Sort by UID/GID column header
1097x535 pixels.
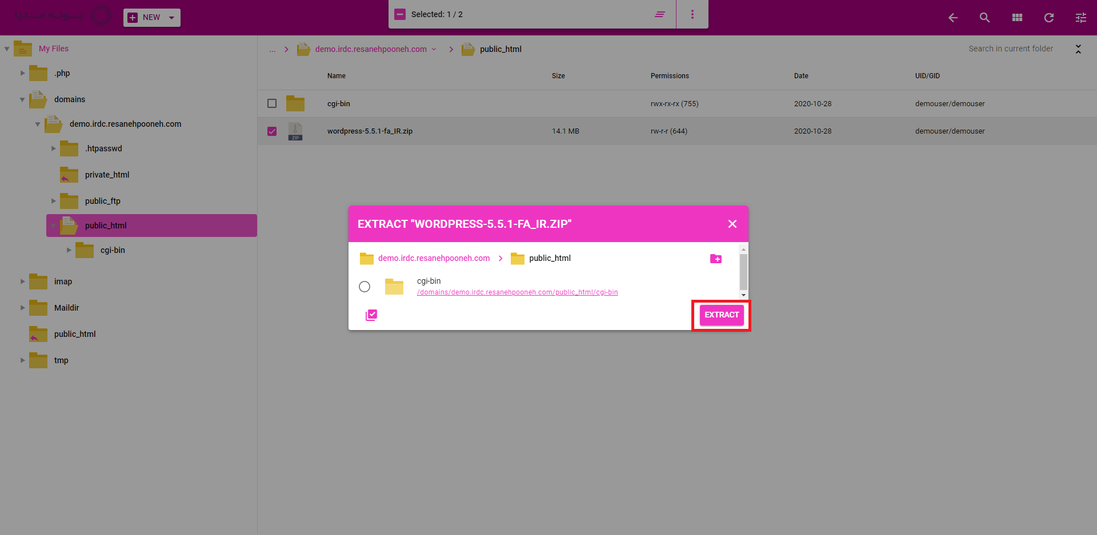(927, 76)
